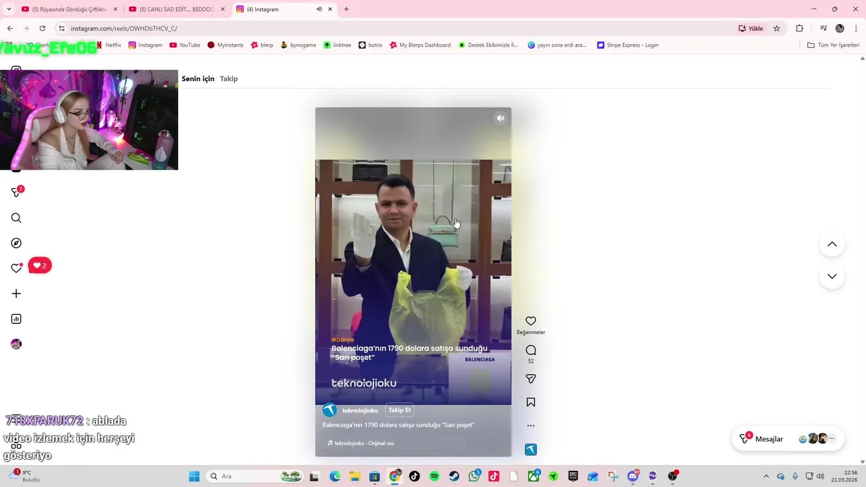Open the Chrome three-dots menu
The height and width of the screenshot is (487, 866).
[856, 28]
